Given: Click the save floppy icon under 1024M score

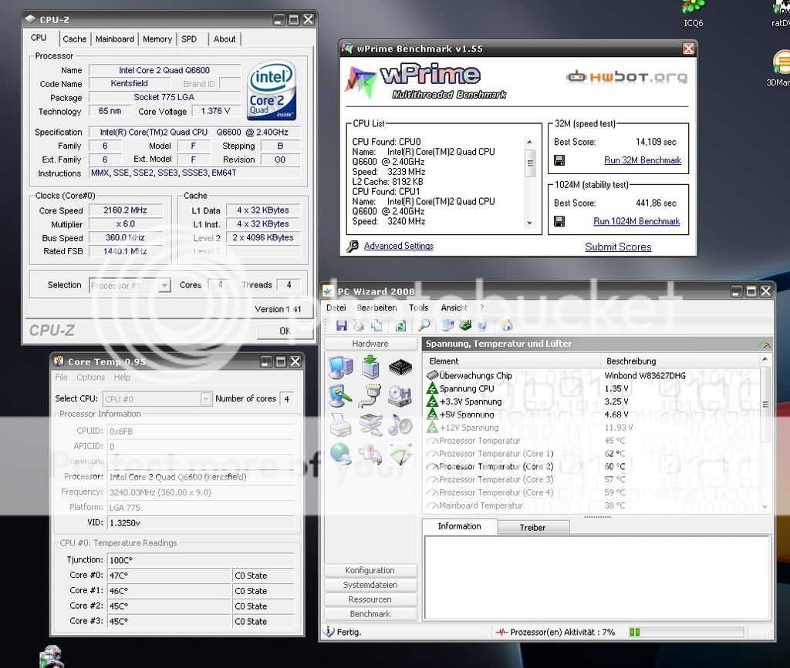Looking at the screenshot, I should [x=559, y=221].
